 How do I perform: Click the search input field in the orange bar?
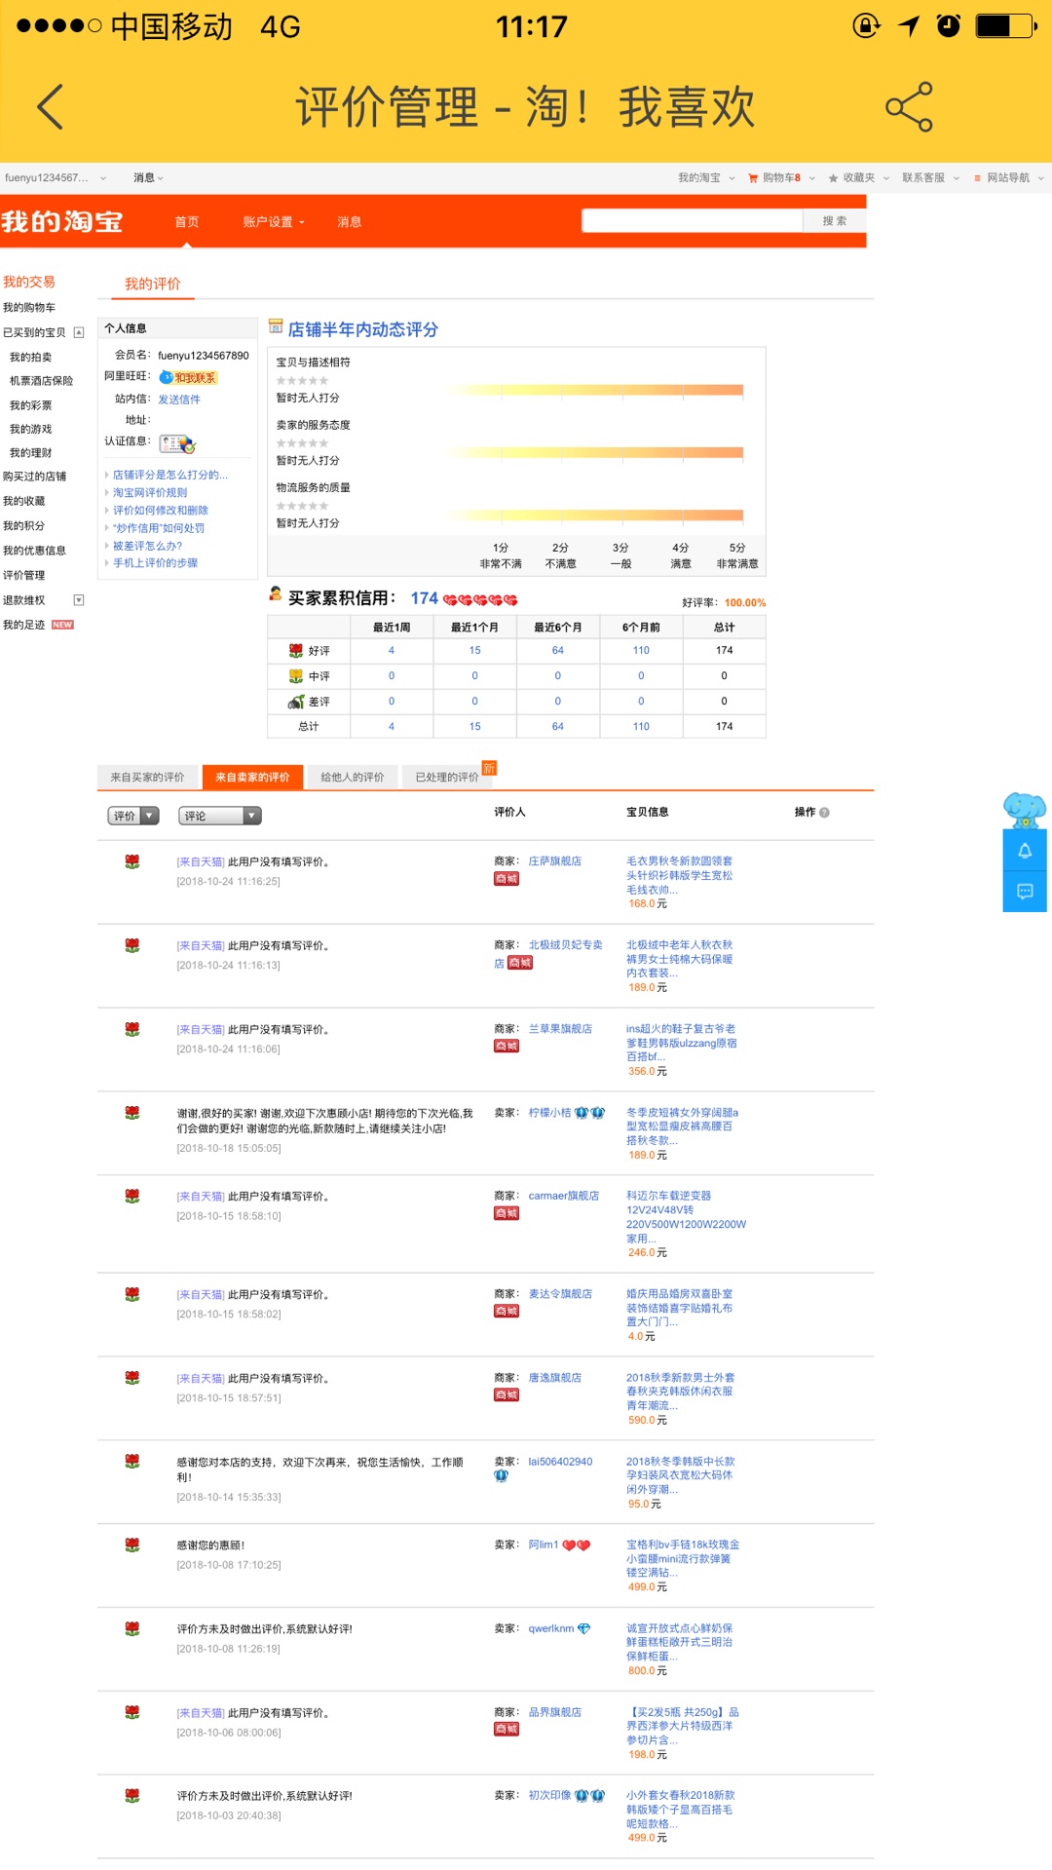click(x=693, y=221)
